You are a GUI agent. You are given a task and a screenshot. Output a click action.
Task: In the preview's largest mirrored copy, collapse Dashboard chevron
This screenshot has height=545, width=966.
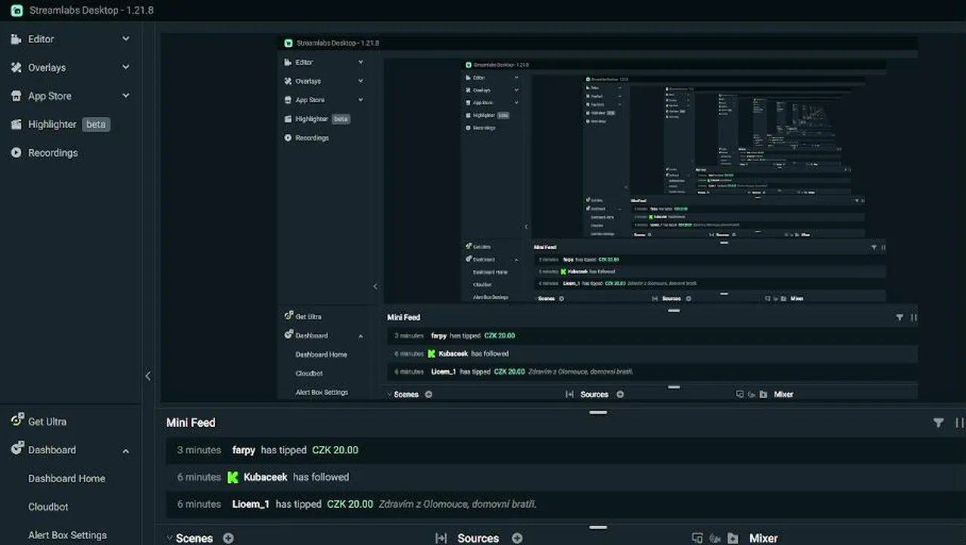click(x=360, y=336)
